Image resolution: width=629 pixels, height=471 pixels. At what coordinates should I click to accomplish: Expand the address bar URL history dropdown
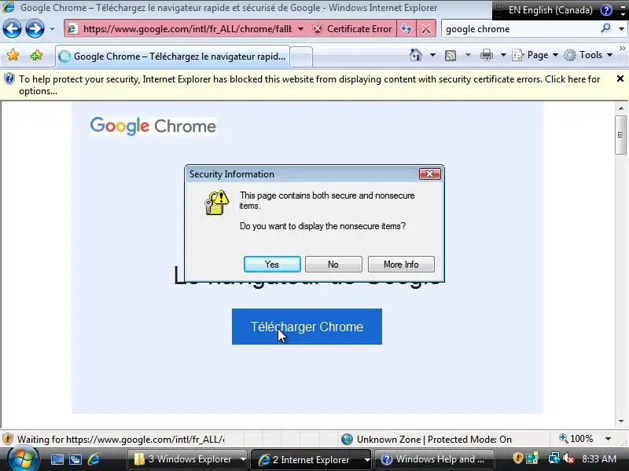pos(300,29)
